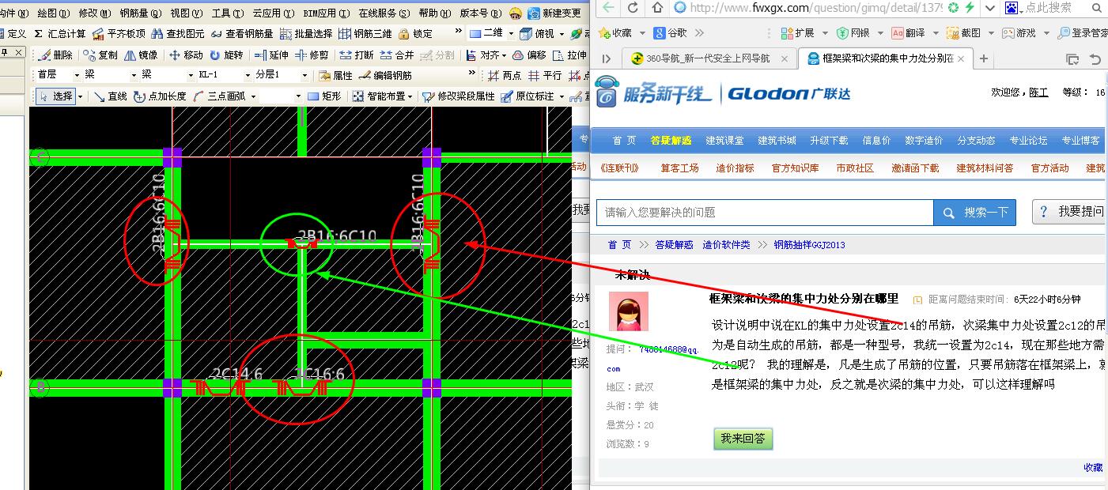Select 点加长度 drawing tool

(160, 96)
